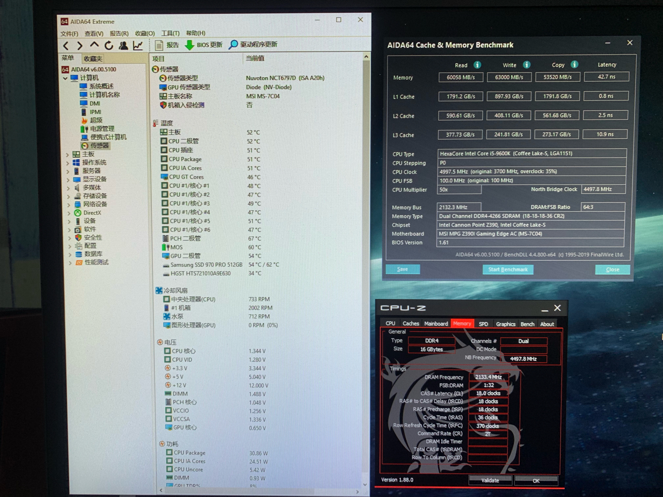Expand the 服务器 tree node
This screenshot has width=663, height=497.
[x=68, y=171]
